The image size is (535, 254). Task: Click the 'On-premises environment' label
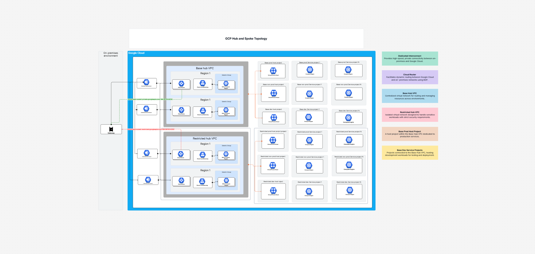click(x=111, y=54)
